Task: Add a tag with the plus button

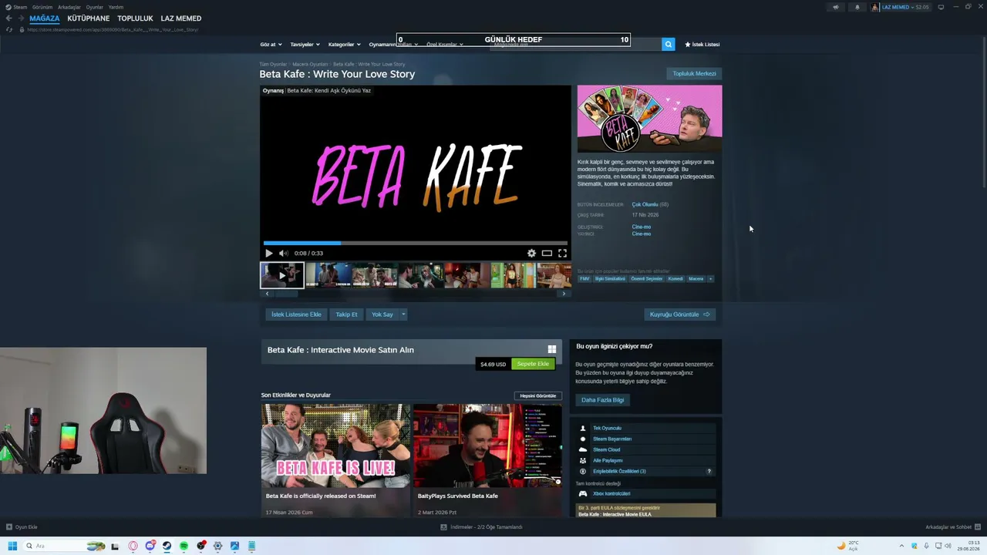Action: [711, 279]
